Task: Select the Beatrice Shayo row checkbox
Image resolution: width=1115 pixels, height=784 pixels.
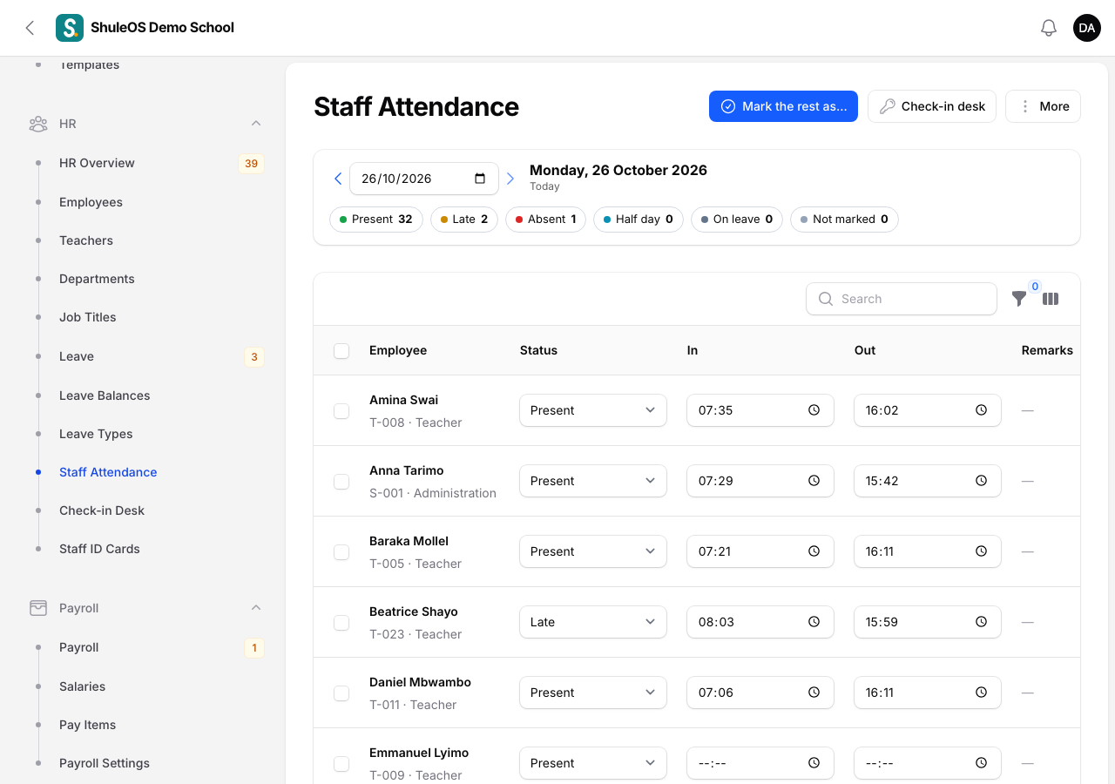Action: click(x=341, y=622)
